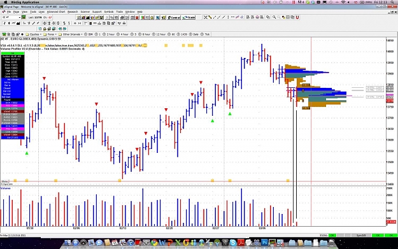Click green triangle signal above 01/30 date
The width and height of the screenshot is (398, 249).
[x=27, y=153]
